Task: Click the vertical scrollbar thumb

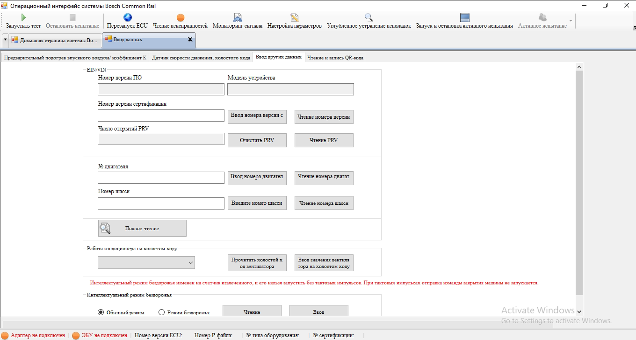Action: click(579, 182)
